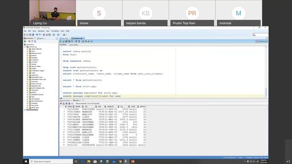This screenshot has width=292, height=164.
Task: Click the Open file icon in main toolbar
Action: coord(27,35)
